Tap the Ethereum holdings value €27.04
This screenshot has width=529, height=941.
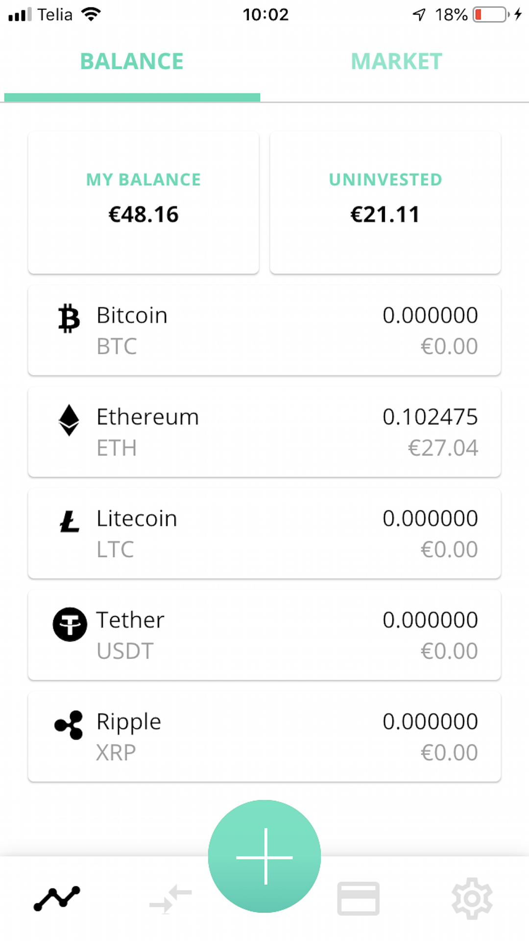443,448
